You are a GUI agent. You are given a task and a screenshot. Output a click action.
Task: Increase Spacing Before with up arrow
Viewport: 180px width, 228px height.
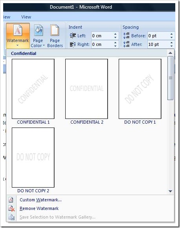(x=172, y=34)
